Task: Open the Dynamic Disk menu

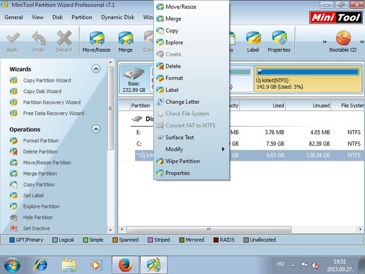Action: pyautogui.click(x=118, y=17)
